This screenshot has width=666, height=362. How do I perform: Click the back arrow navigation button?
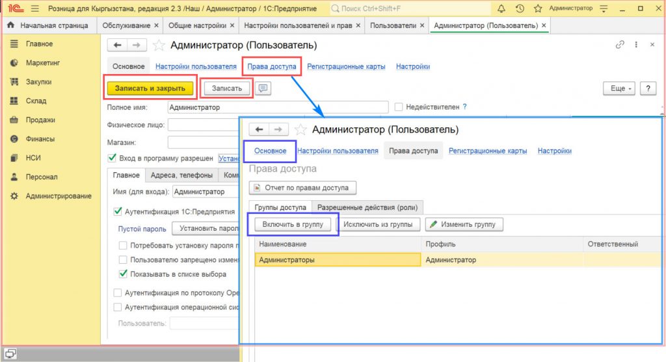pyautogui.click(x=118, y=45)
